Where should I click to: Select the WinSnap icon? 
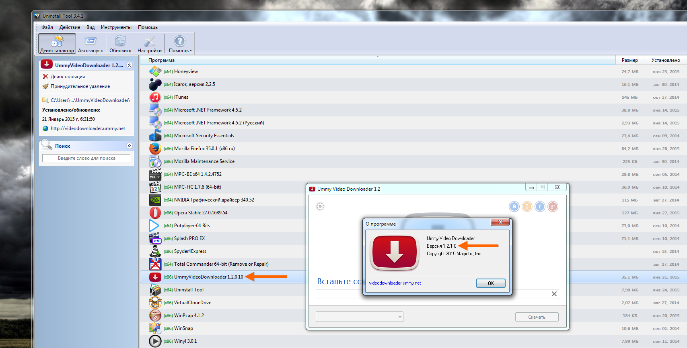pos(155,328)
